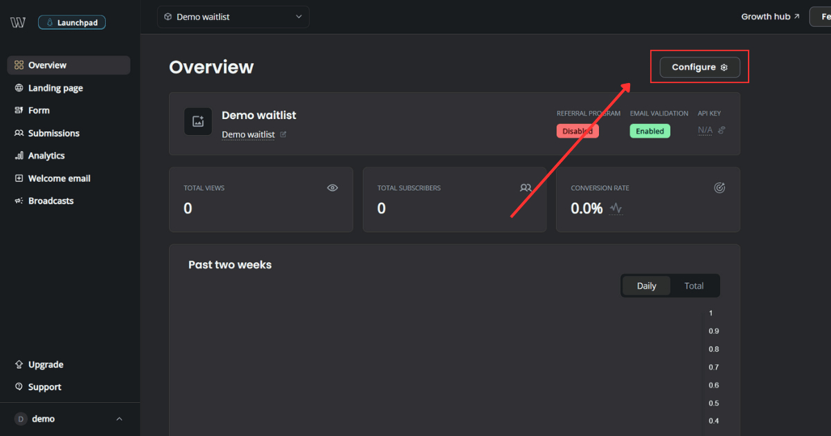Click the megaphone icon beside Broadcasts
The height and width of the screenshot is (436, 831).
tap(19, 201)
